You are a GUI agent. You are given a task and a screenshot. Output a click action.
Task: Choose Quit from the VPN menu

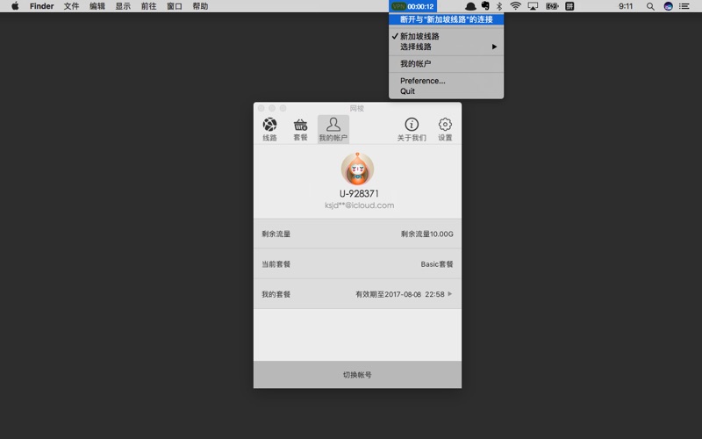(408, 91)
